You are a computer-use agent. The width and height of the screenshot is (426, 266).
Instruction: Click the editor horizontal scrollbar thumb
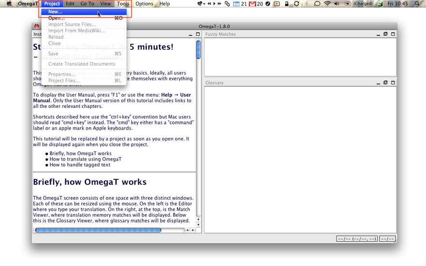point(98,230)
